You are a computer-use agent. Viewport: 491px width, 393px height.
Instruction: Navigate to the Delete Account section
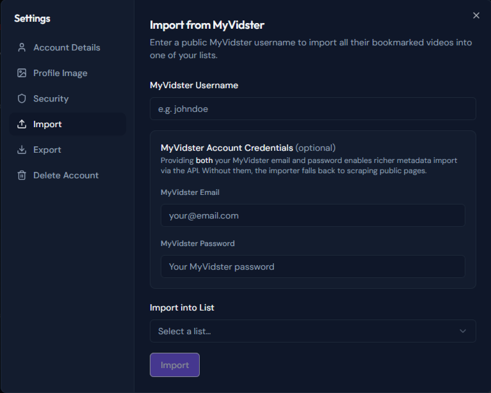[68, 175]
